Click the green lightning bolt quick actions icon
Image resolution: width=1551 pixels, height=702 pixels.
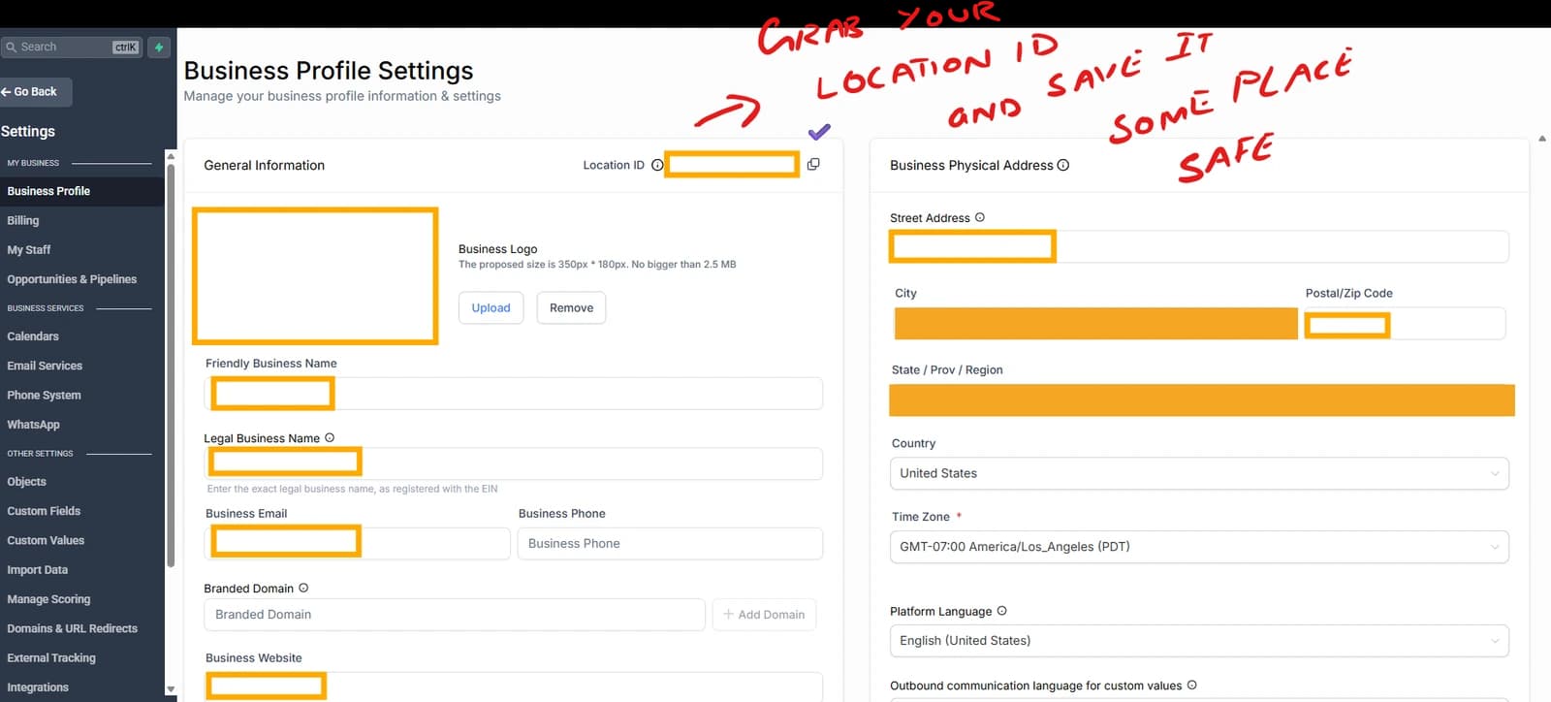point(159,47)
